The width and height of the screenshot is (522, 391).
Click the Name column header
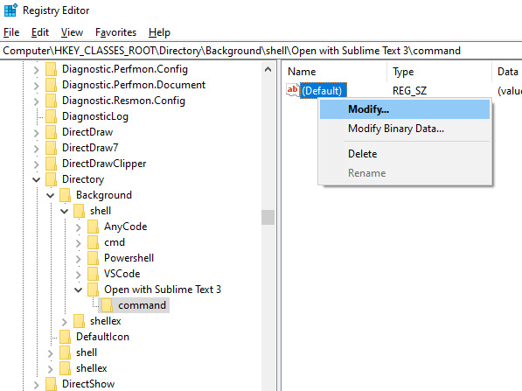334,72
